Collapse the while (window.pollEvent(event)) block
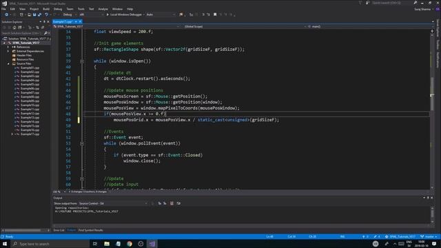The height and width of the screenshot is (248, 441). (82, 143)
